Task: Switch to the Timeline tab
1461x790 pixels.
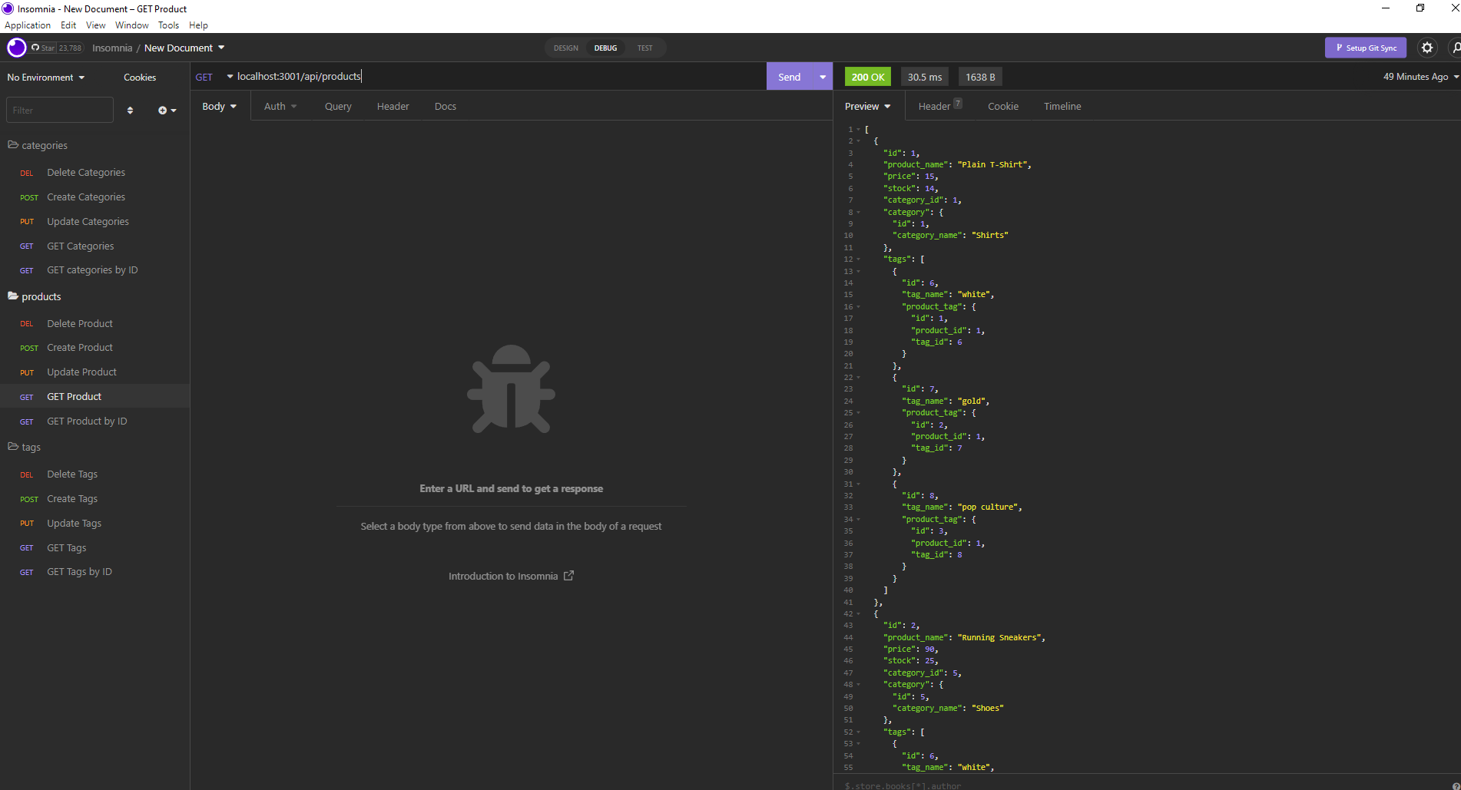Action: click(1062, 106)
